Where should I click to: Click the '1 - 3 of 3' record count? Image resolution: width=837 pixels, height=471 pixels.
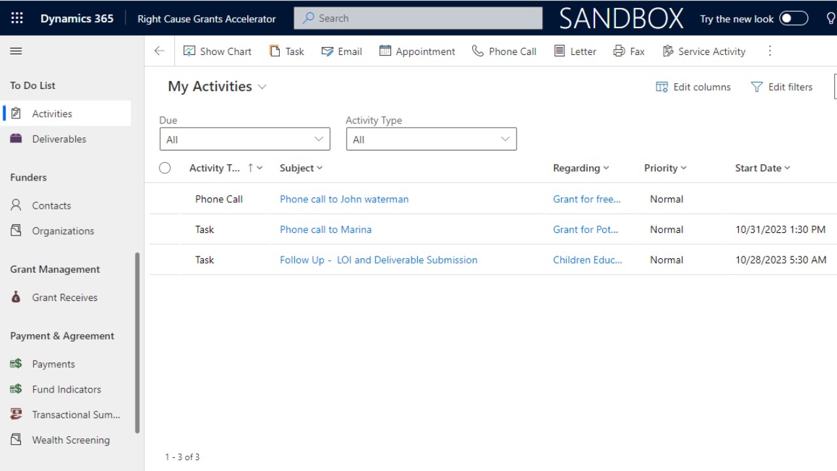tap(182, 457)
